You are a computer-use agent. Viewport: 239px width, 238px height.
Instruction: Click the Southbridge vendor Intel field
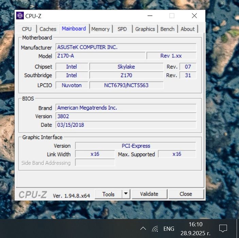72,75
